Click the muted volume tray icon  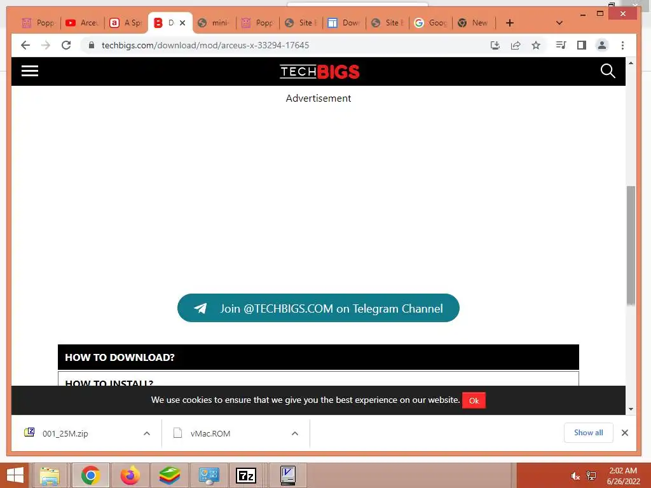point(575,476)
